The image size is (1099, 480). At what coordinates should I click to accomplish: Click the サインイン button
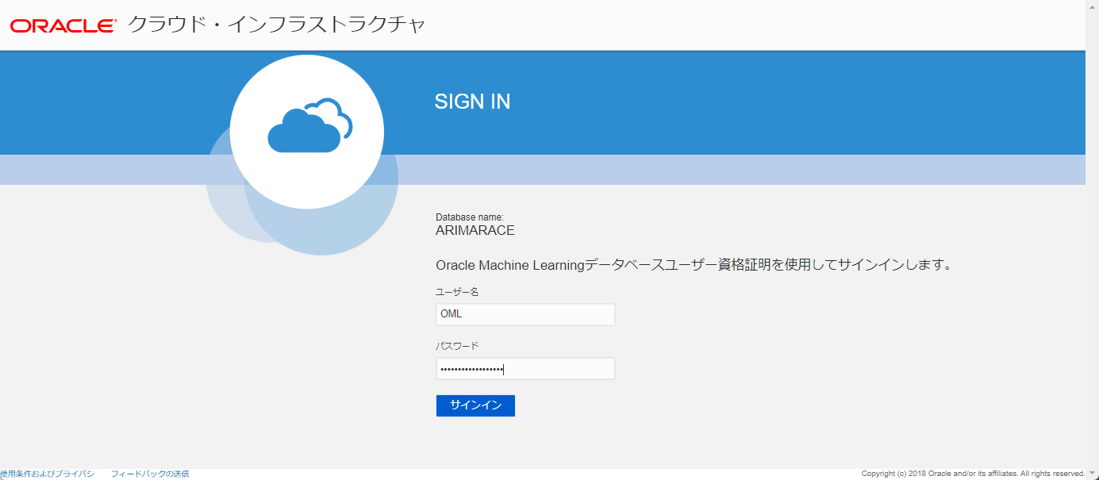[x=475, y=405]
